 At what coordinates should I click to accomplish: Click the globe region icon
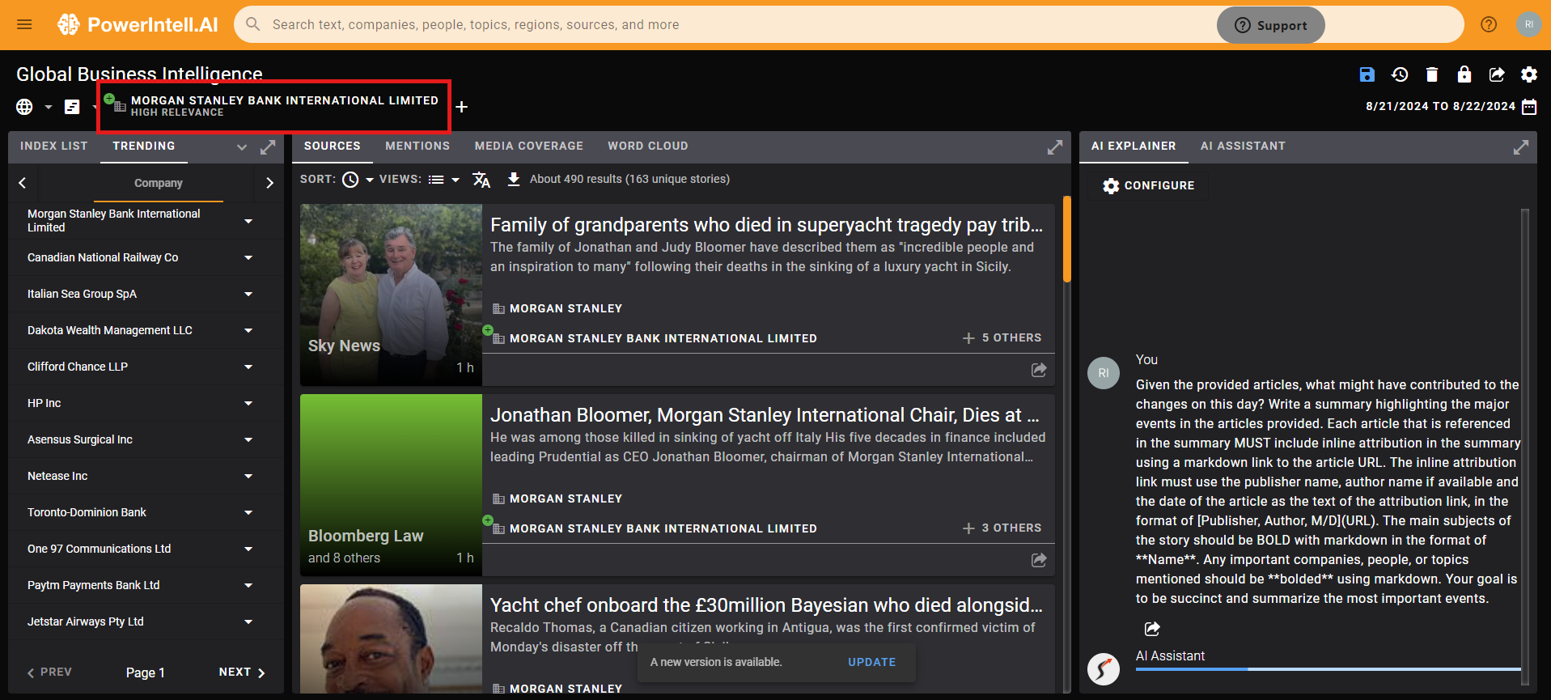(24, 107)
